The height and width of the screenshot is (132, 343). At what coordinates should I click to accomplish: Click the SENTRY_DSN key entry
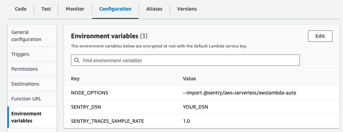[x=86, y=107]
